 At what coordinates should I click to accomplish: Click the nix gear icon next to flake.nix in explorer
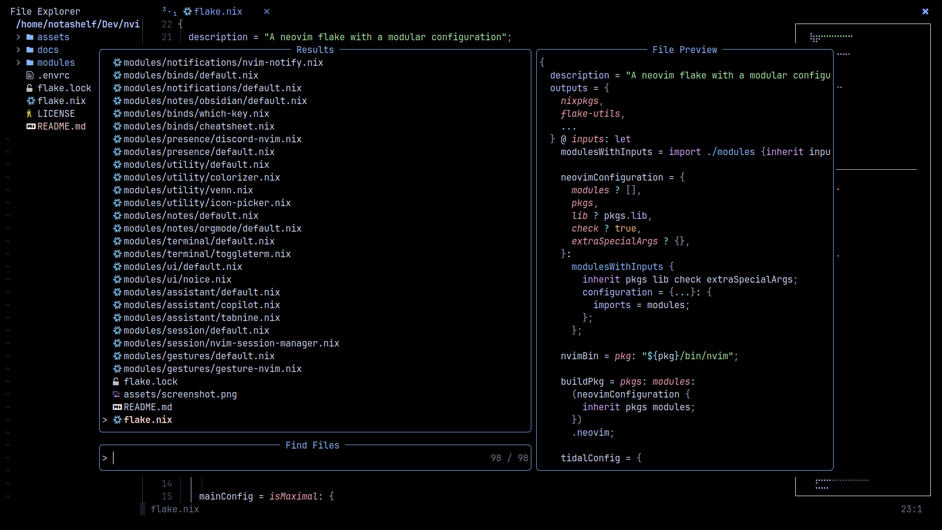coord(30,101)
